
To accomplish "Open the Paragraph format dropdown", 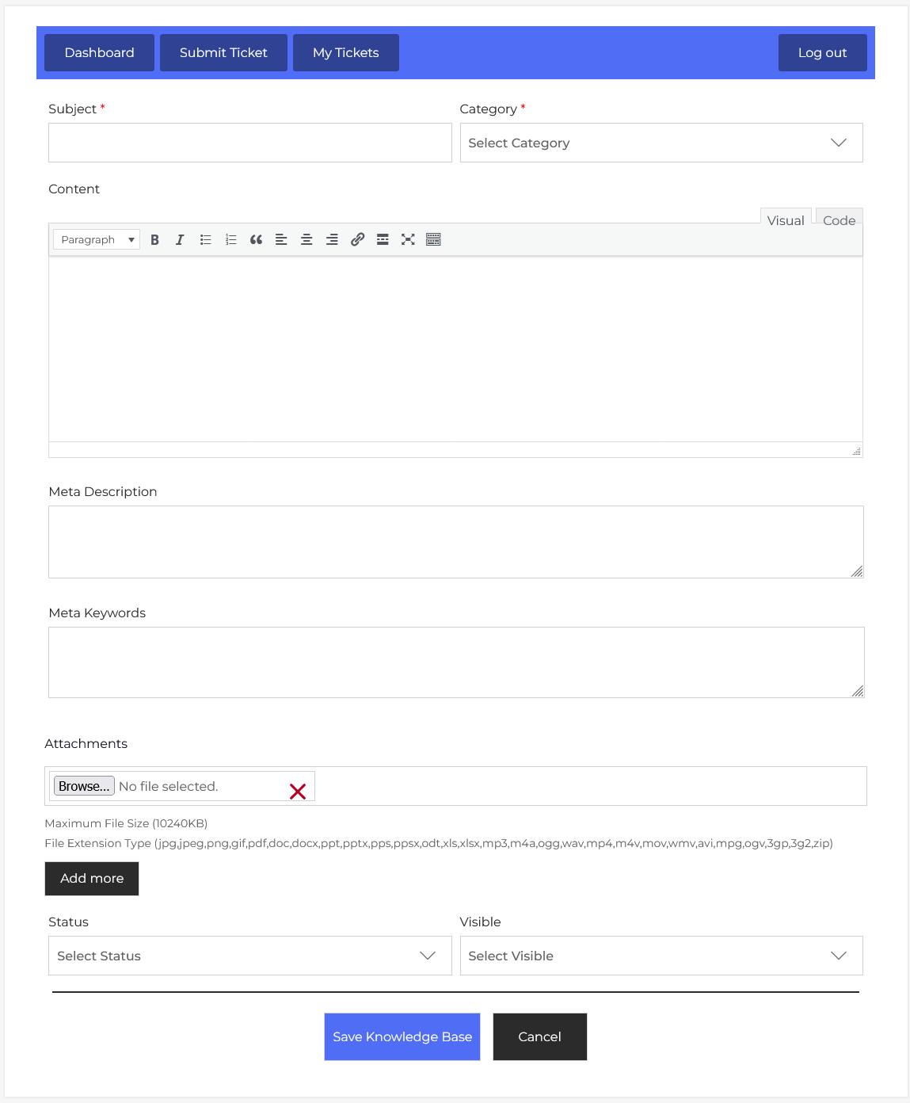I will tap(97, 240).
